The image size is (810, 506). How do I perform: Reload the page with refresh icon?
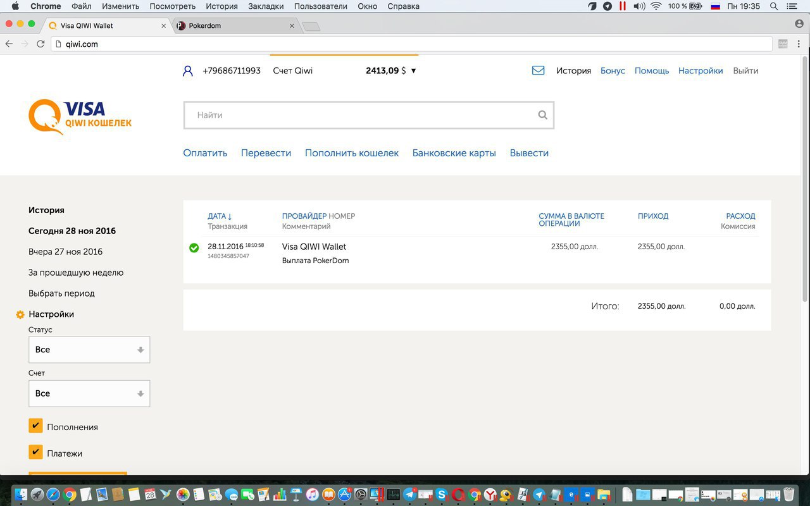40,44
